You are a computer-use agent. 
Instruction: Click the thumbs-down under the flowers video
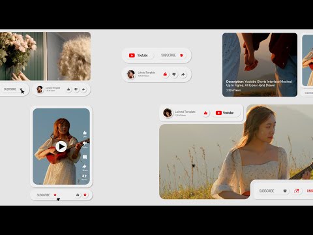pyautogui.click(x=76, y=89)
